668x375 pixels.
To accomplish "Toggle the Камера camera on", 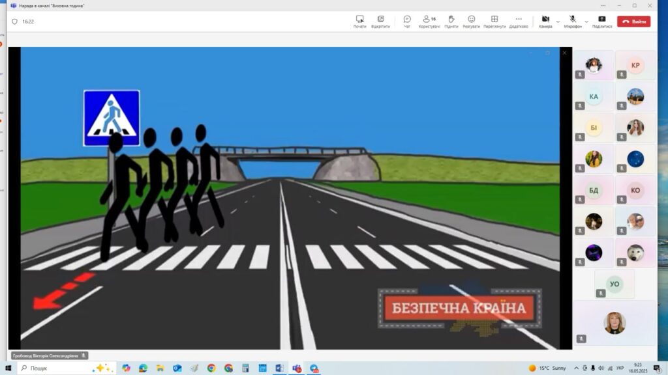I will pyautogui.click(x=545, y=21).
